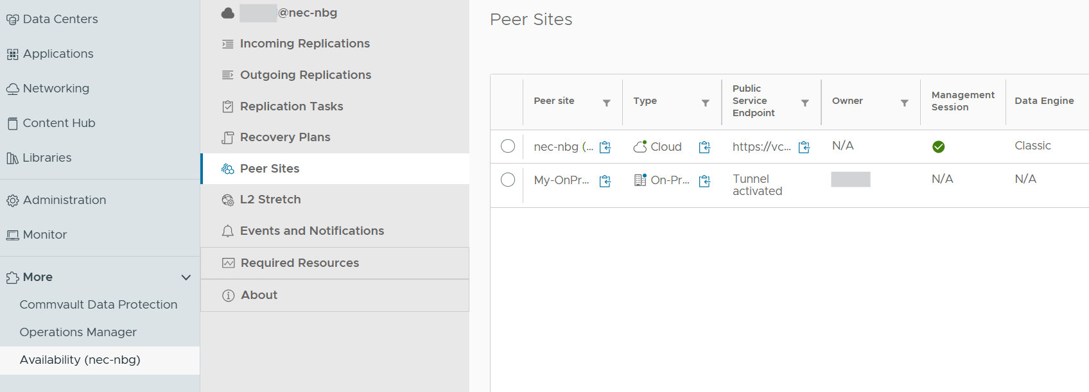This screenshot has width=1089, height=392.
Task: Click the Peer Sites page heading
Action: tap(531, 19)
